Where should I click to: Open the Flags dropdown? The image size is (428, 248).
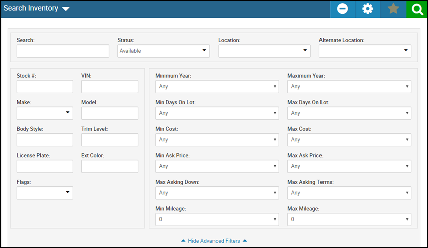45,193
